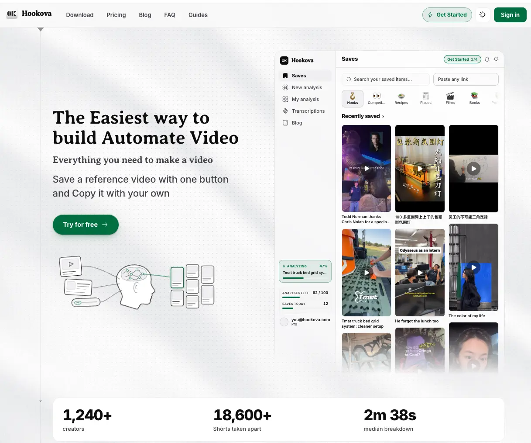Select the Places category icon

(x=426, y=98)
